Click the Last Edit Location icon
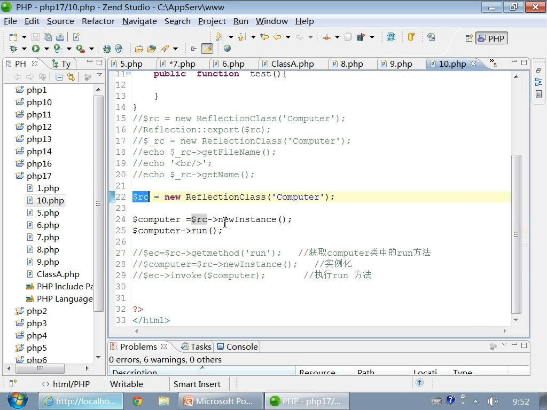The image size is (547, 410). coord(264,37)
